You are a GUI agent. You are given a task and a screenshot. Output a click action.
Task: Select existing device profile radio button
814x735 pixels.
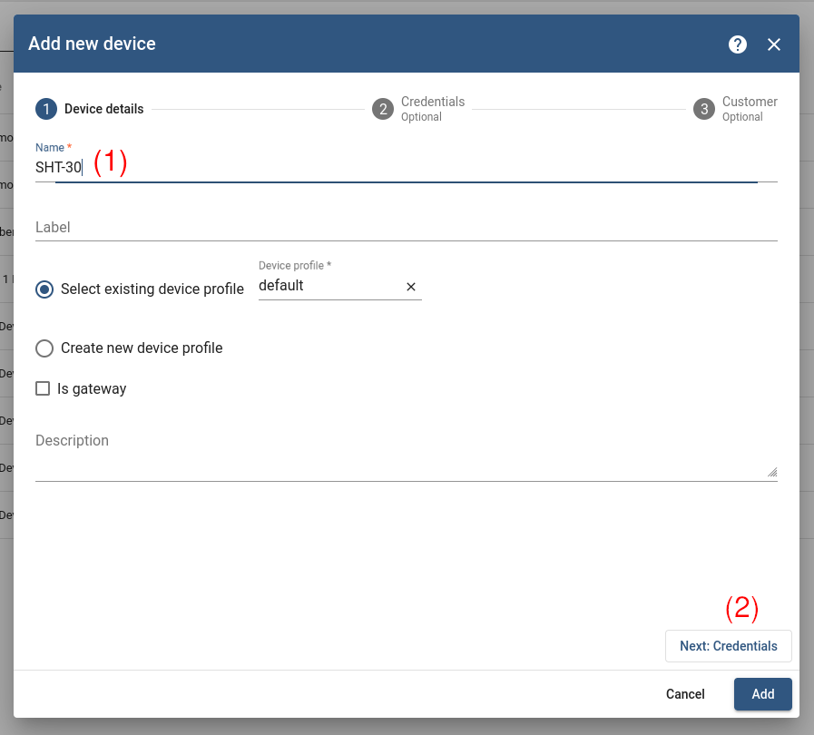[x=44, y=289]
